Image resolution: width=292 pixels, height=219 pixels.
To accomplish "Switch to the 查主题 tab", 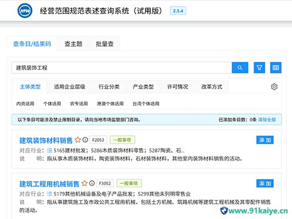I will [74, 44].
